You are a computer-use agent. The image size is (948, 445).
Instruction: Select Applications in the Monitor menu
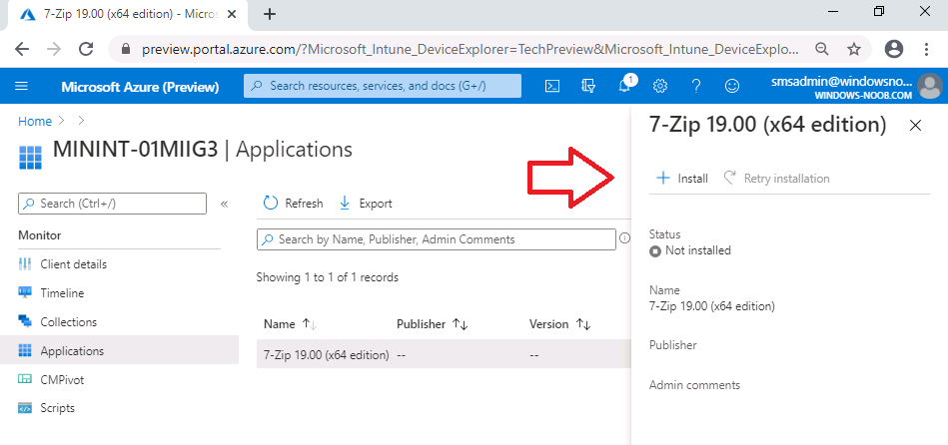click(119, 351)
